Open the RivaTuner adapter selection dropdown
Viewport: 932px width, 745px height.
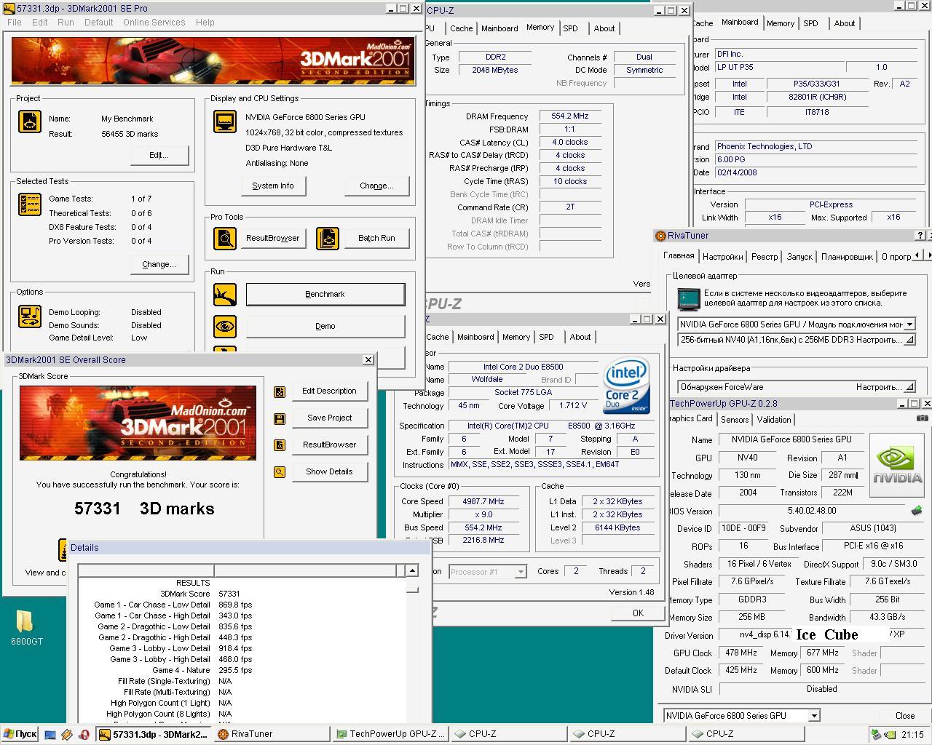click(909, 324)
